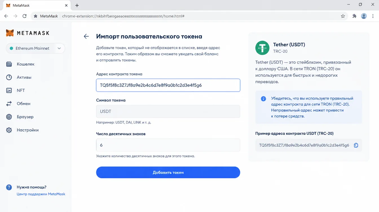Click the help question mark icon
Screen dimensions: 379x212
(x=9, y=187)
